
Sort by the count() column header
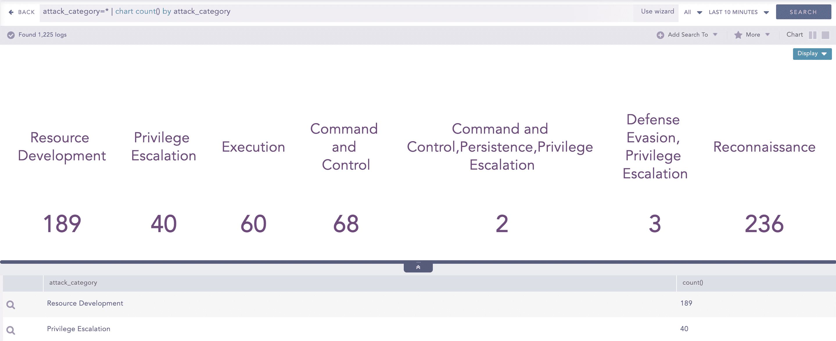[x=693, y=283]
